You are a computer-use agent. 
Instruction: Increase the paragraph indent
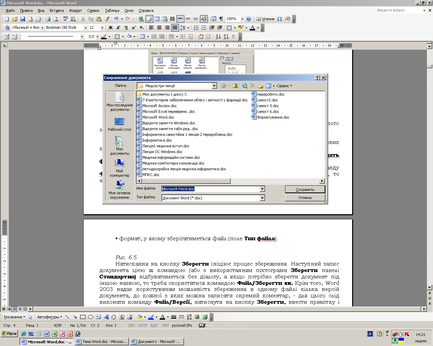[x=220, y=28]
